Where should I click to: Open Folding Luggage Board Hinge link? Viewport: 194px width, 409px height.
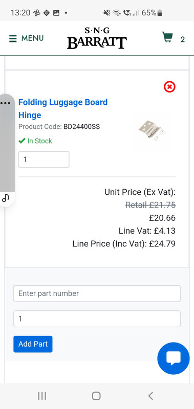coord(63,108)
